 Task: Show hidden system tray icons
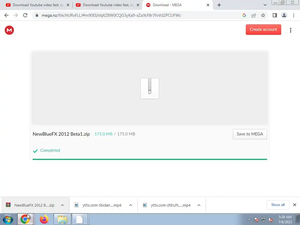(249, 219)
